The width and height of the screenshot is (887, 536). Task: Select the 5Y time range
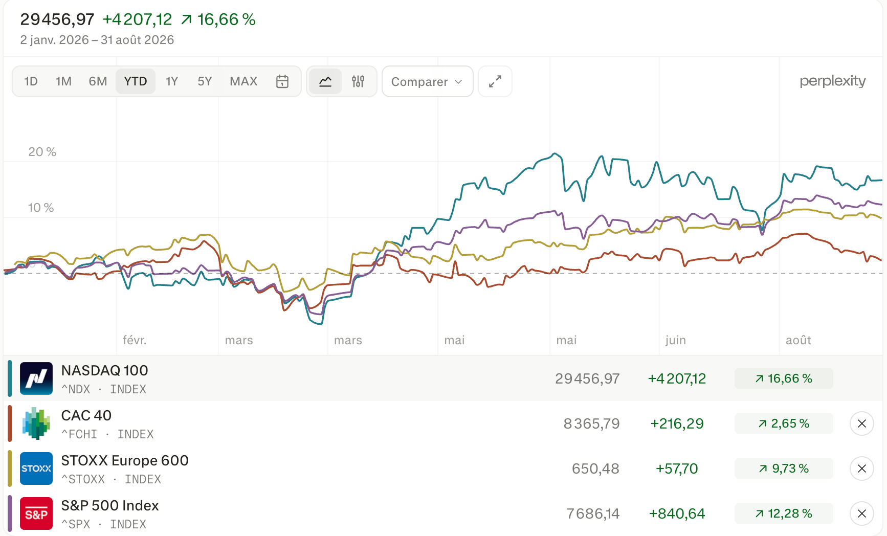click(x=205, y=81)
